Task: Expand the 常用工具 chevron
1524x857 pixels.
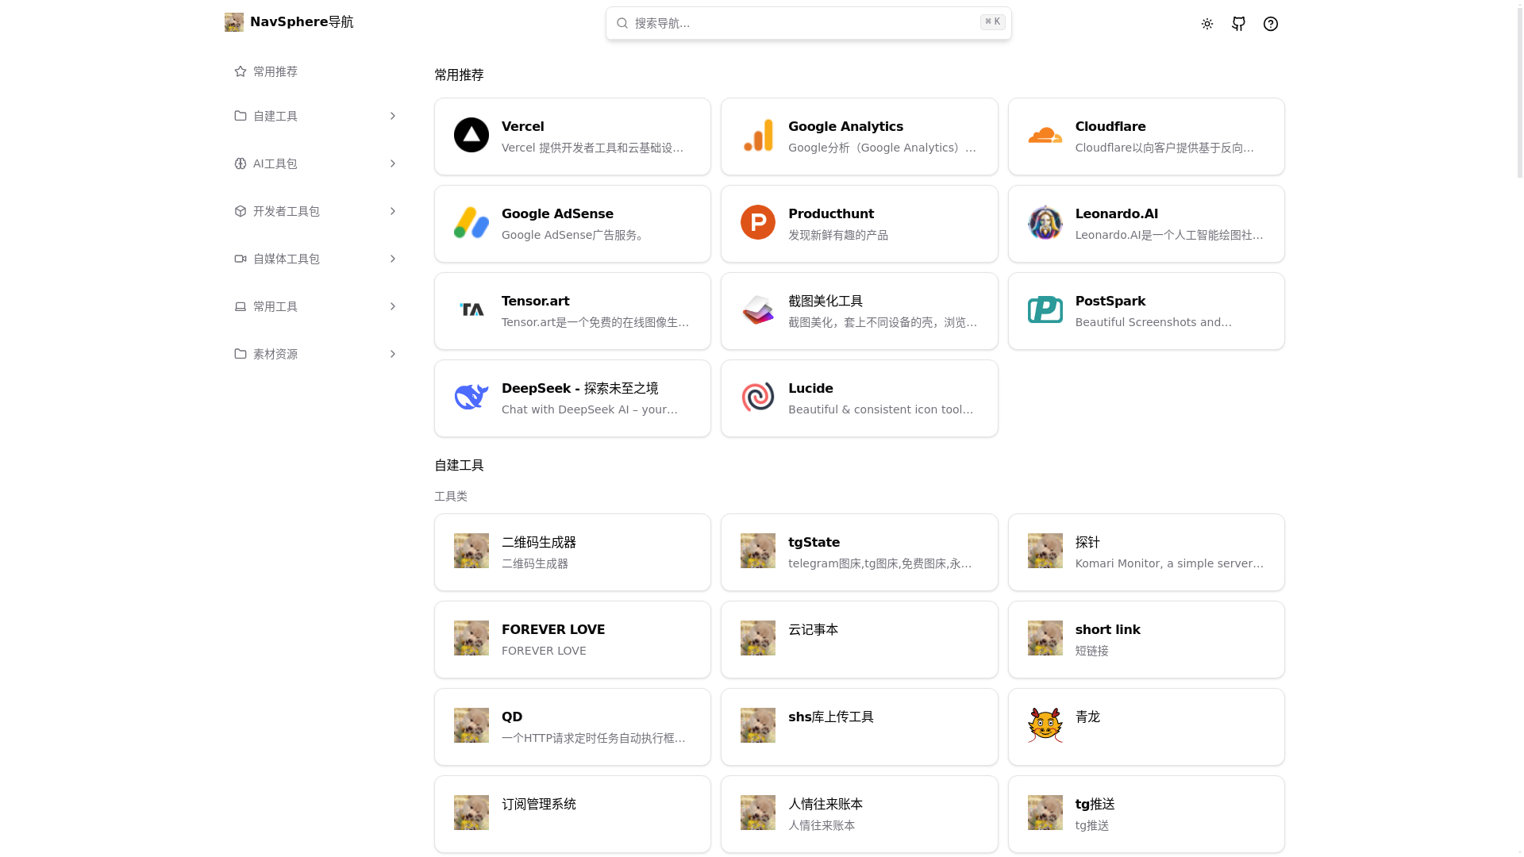Action: point(392,306)
